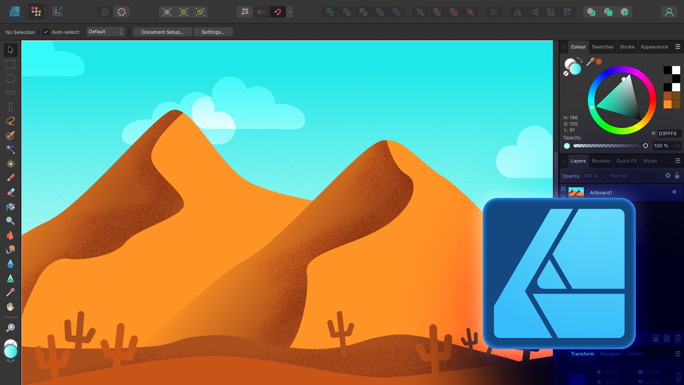Click the Flip Horizontal icon

pos(517,12)
